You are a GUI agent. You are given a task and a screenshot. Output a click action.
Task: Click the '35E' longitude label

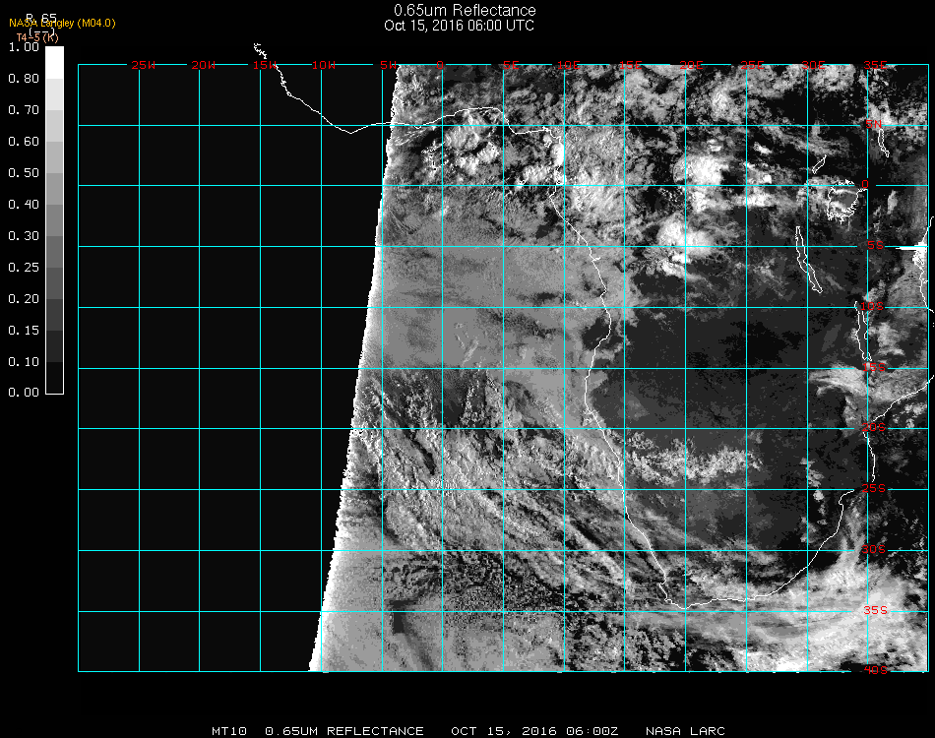(x=875, y=65)
